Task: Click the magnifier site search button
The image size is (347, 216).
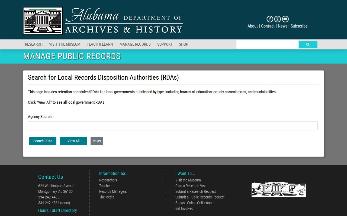Action: (308, 45)
